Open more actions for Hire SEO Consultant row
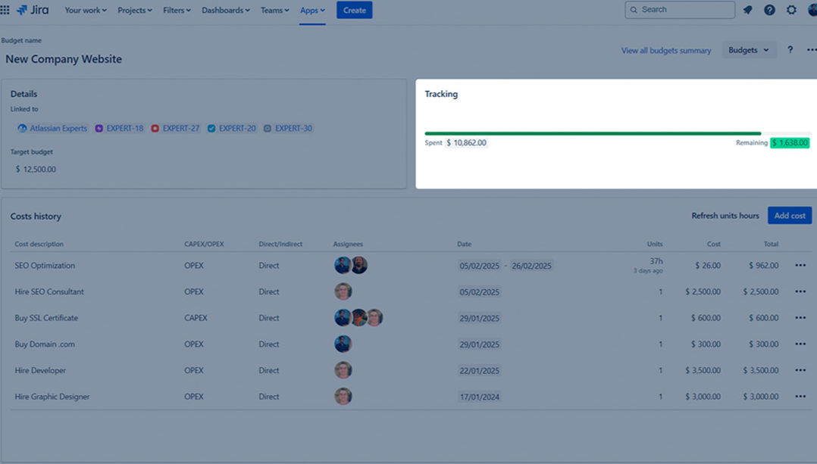Viewport: 817px width, 464px height. tap(800, 291)
